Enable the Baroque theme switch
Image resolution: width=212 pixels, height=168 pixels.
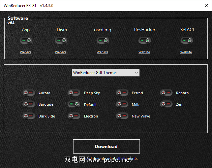[29, 104]
